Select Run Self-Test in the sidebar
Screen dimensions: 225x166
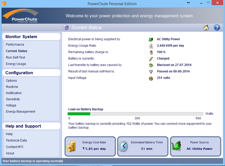click(15, 57)
